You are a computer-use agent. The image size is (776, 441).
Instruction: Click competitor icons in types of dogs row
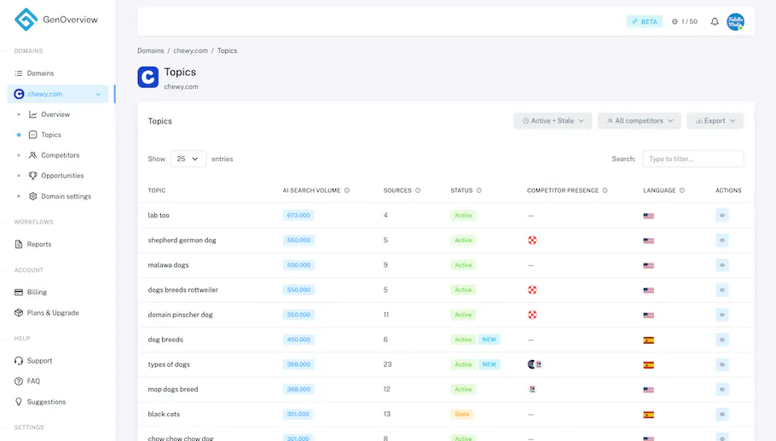point(535,364)
